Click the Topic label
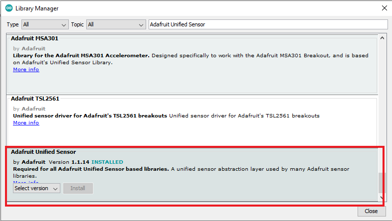 [77, 24]
